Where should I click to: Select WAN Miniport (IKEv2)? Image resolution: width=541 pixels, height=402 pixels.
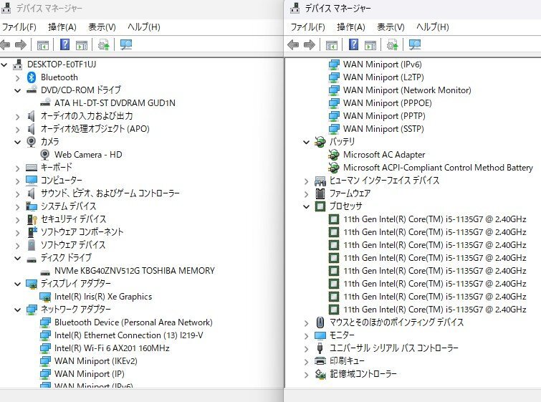tap(95, 361)
